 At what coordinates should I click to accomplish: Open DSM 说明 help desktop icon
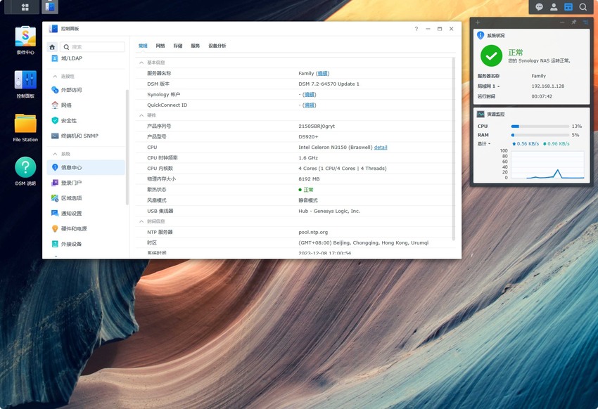[25, 171]
